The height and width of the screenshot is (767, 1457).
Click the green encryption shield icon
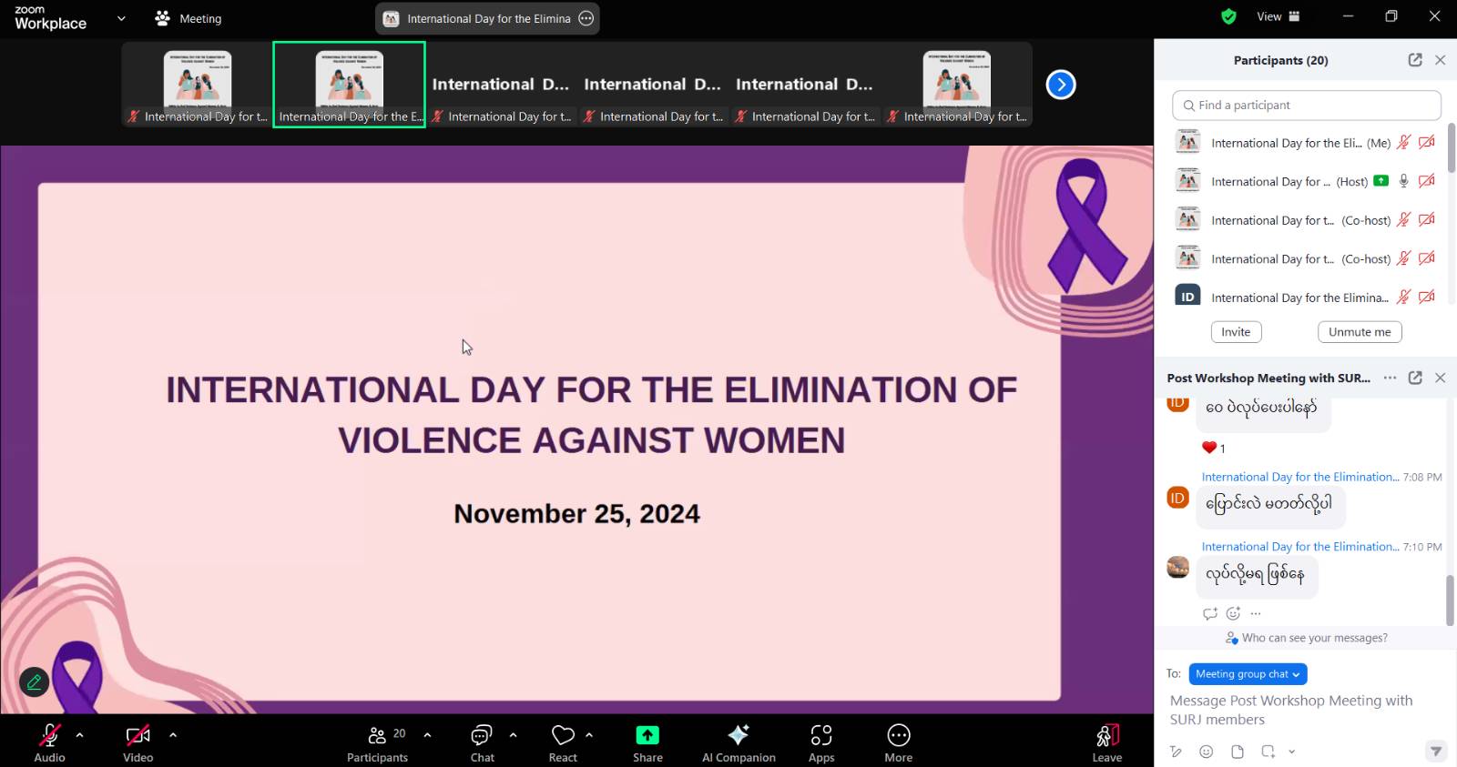[x=1228, y=16]
